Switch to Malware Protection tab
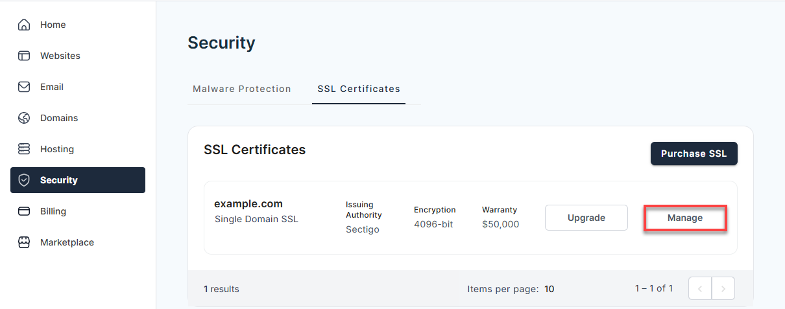This screenshot has width=785, height=309. pos(242,89)
